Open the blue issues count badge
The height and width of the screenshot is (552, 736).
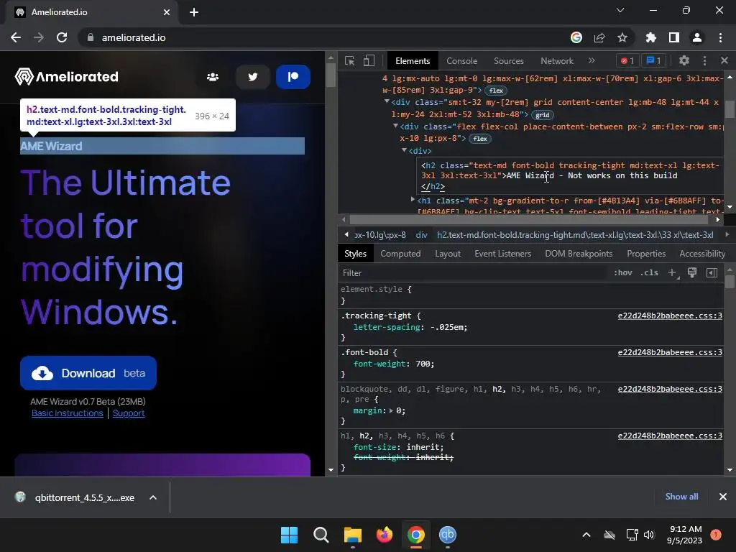653,60
